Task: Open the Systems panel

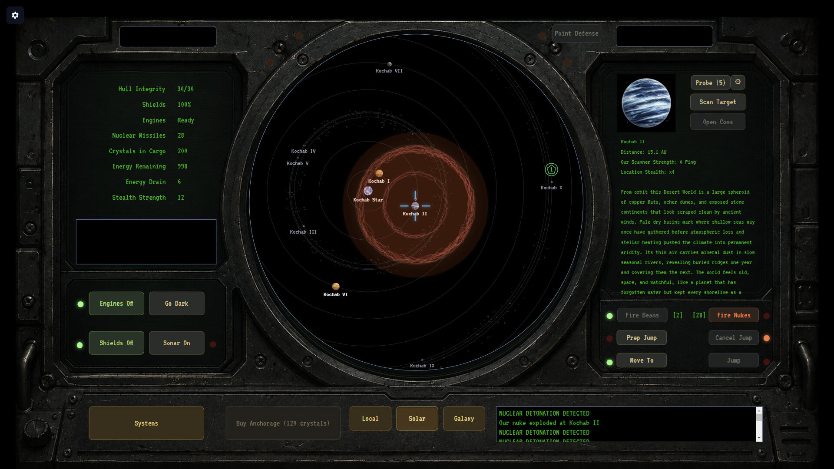Action: point(146,423)
